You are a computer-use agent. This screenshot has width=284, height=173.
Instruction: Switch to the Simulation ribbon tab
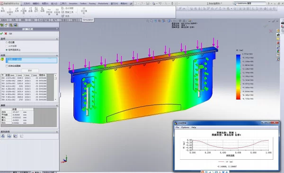pyautogui.click(x=88, y=20)
